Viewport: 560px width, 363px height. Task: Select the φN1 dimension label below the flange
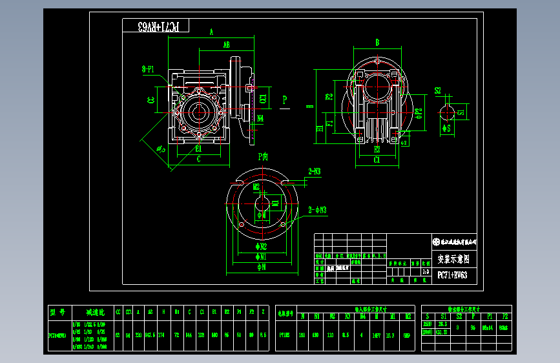261,256
